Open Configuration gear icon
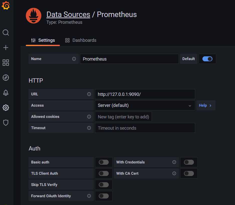 coord(6,108)
